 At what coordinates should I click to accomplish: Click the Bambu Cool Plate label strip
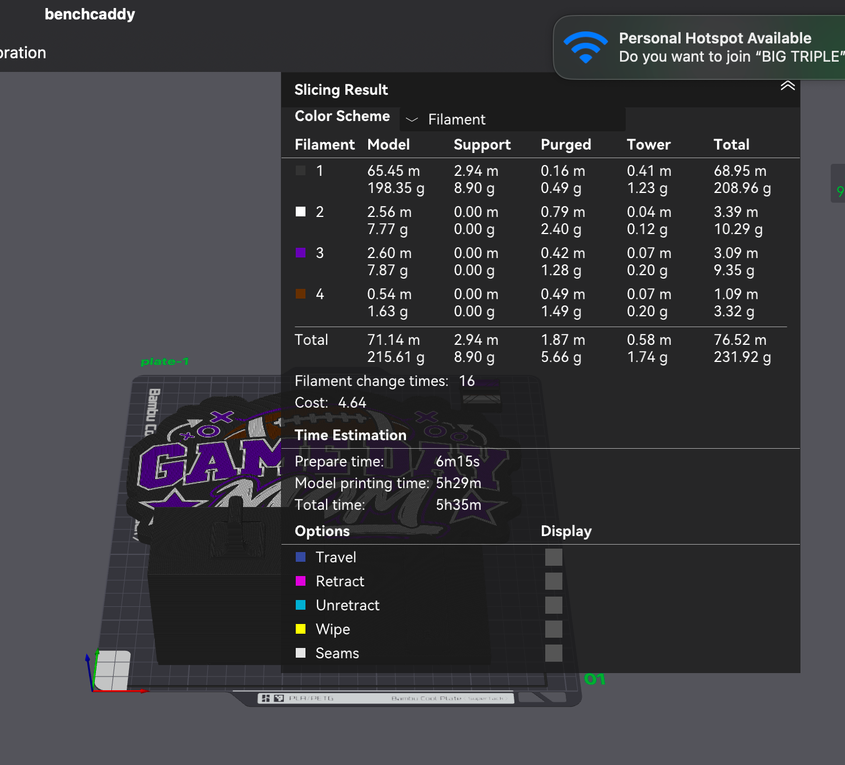pos(385,698)
